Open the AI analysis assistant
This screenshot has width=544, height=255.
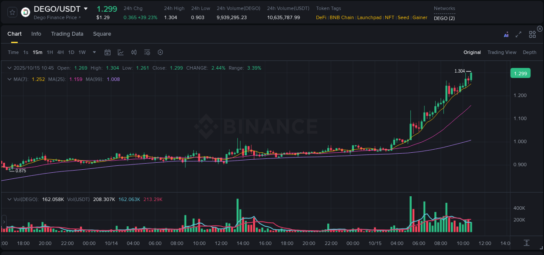(x=506, y=34)
